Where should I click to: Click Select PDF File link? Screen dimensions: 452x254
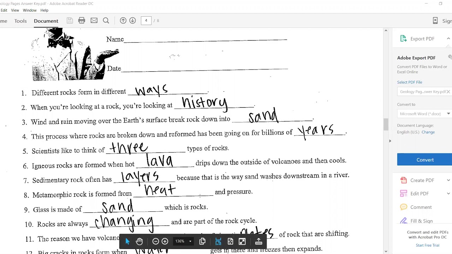tap(410, 82)
